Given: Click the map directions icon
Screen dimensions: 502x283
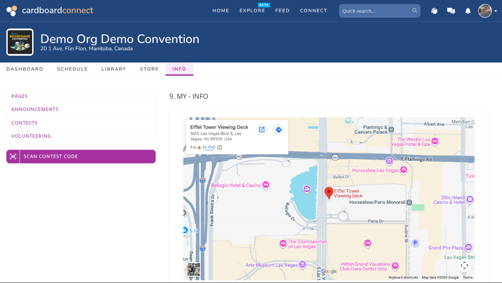Looking at the screenshot, I should [x=278, y=130].
